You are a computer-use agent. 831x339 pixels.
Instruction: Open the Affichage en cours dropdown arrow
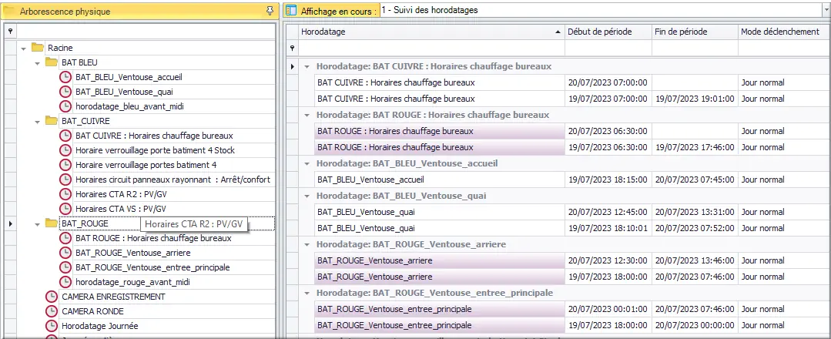[827, 10]
